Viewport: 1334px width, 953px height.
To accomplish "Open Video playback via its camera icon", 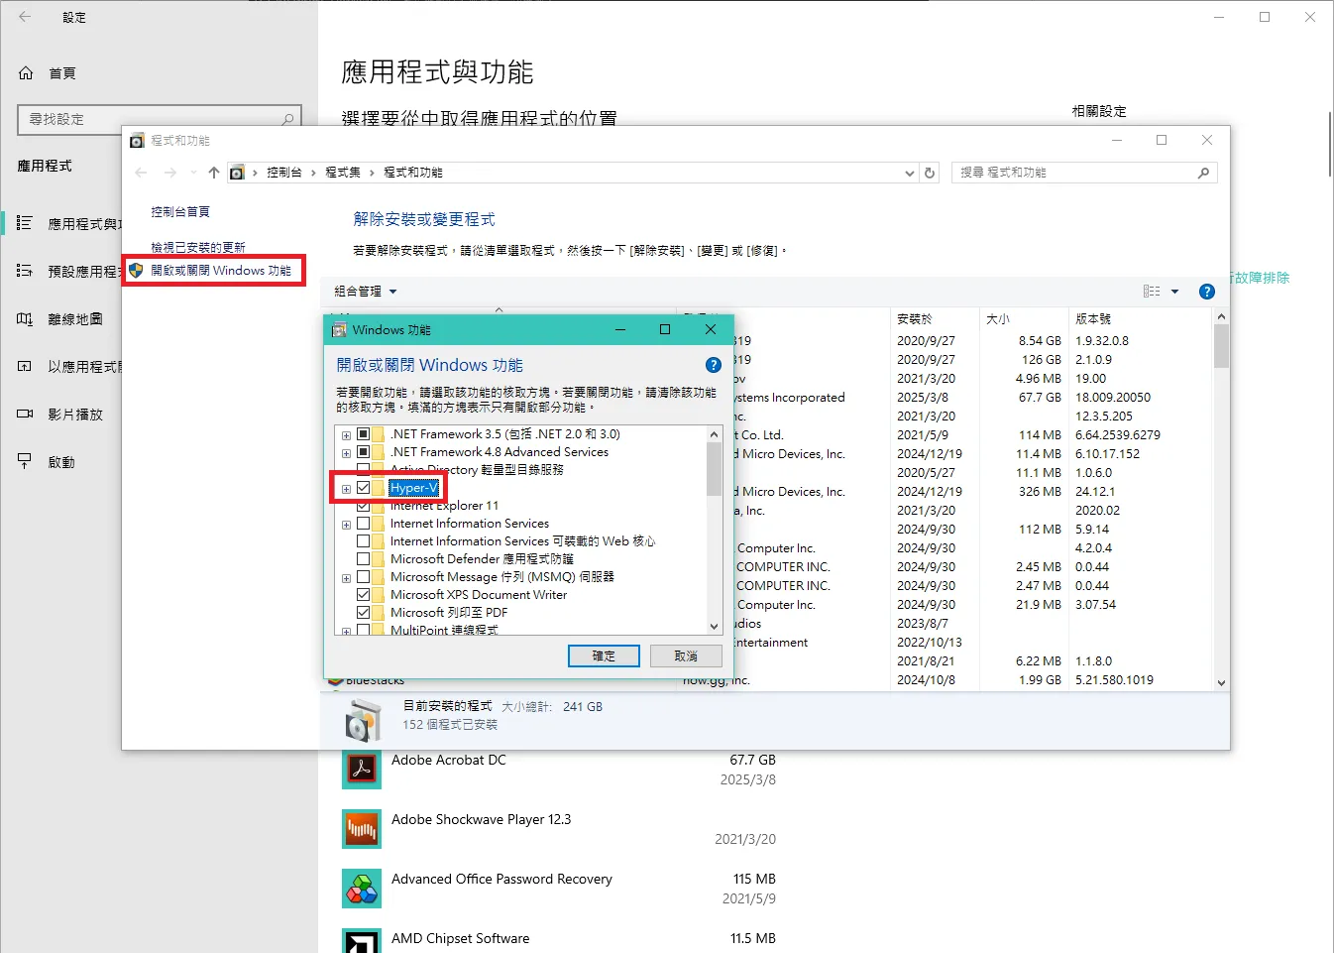I will [25, 414].
